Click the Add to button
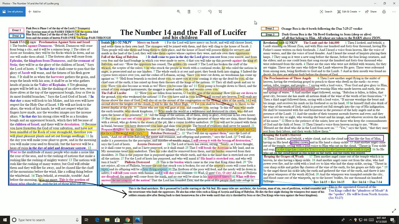399x224 pixels. point(34,12)
